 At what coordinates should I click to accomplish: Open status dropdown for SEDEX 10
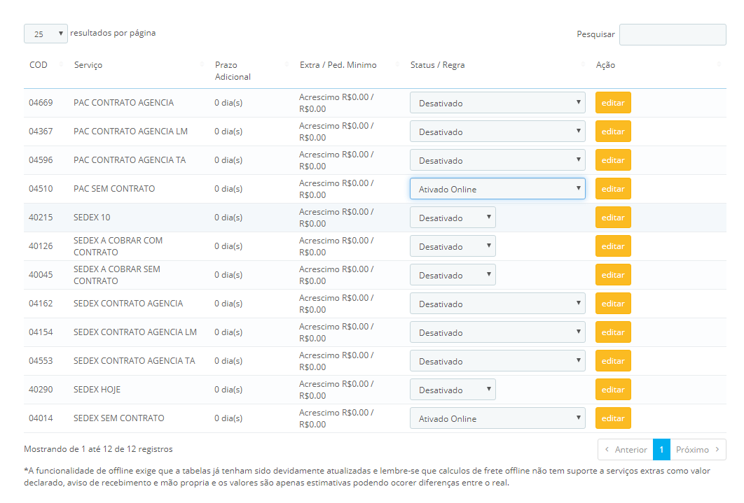[453, 218]
